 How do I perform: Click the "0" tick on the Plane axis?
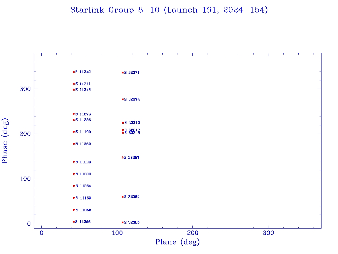pos(41,233)
